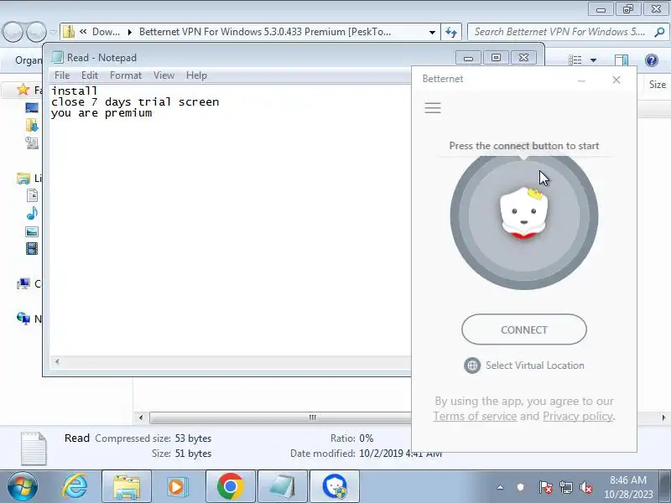The image size is (671, 503).
Task: Open Notepad View menu
Action: tap(164, 75)
